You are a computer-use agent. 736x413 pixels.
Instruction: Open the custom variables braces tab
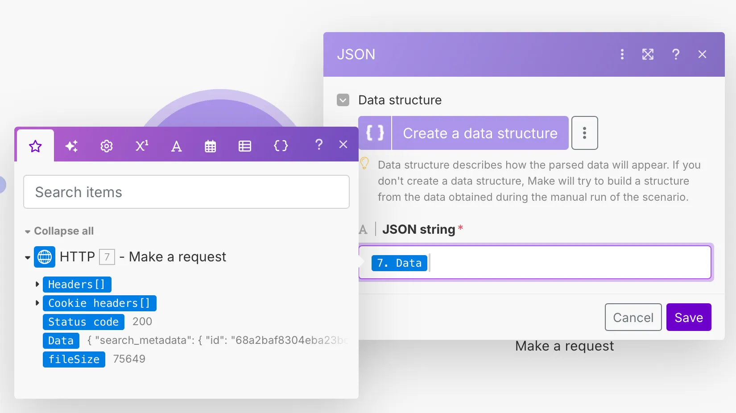click(281, 146)
